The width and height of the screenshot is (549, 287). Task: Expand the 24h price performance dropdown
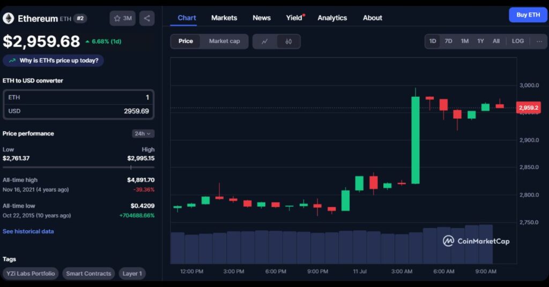[x=143, y=133]
